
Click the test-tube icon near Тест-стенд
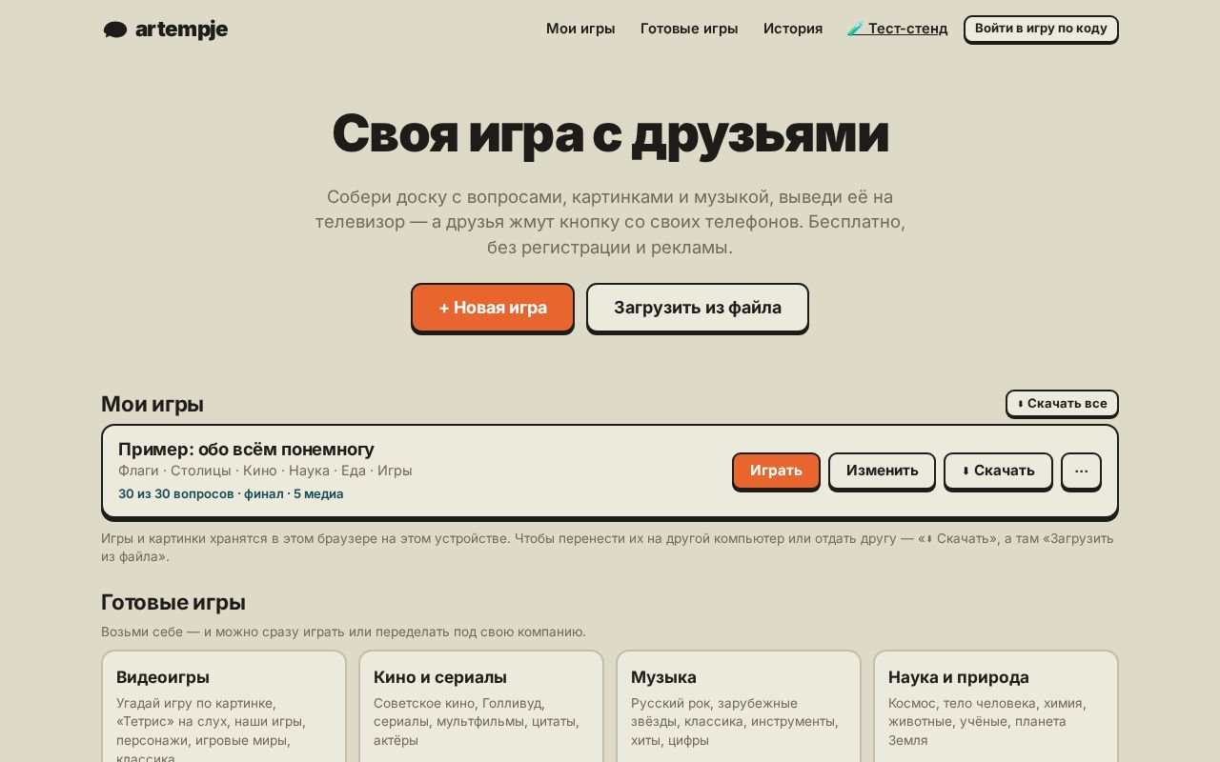[x=855, y=29]
